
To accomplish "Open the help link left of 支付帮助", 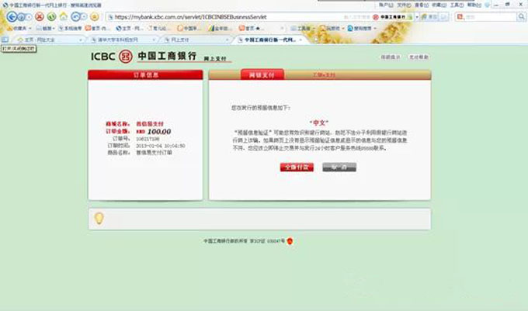I will click(391, 57).
